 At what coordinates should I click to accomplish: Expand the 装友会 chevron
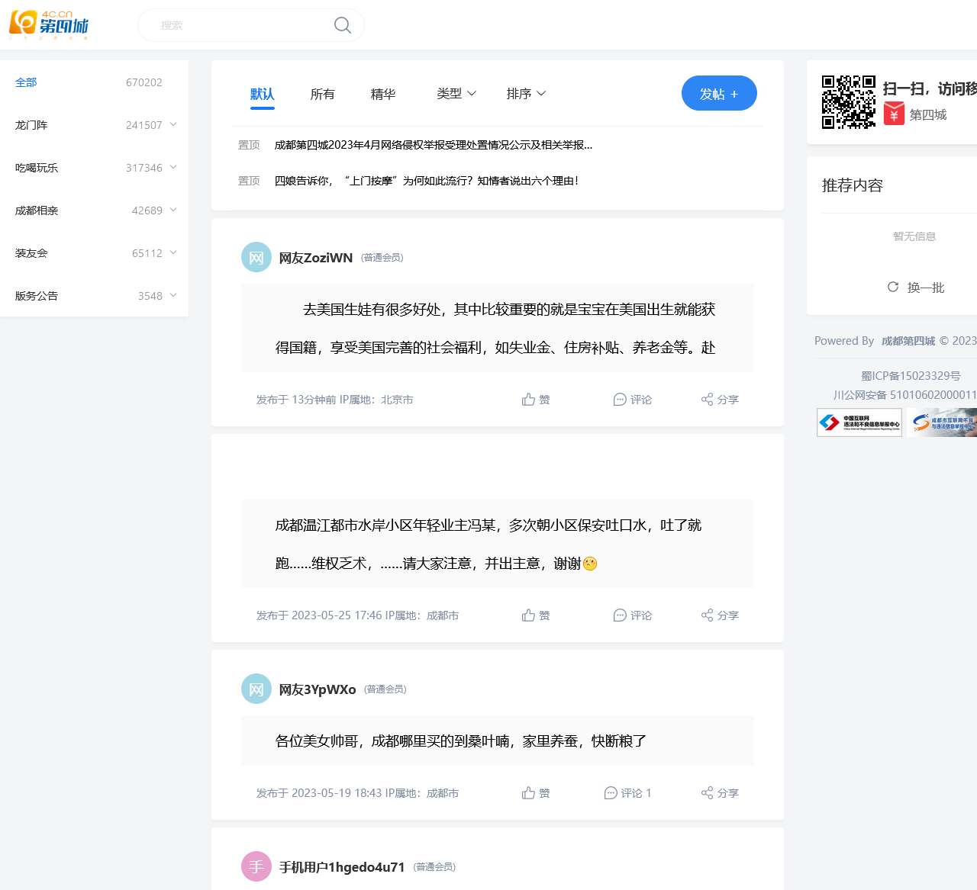pos(173,252)
